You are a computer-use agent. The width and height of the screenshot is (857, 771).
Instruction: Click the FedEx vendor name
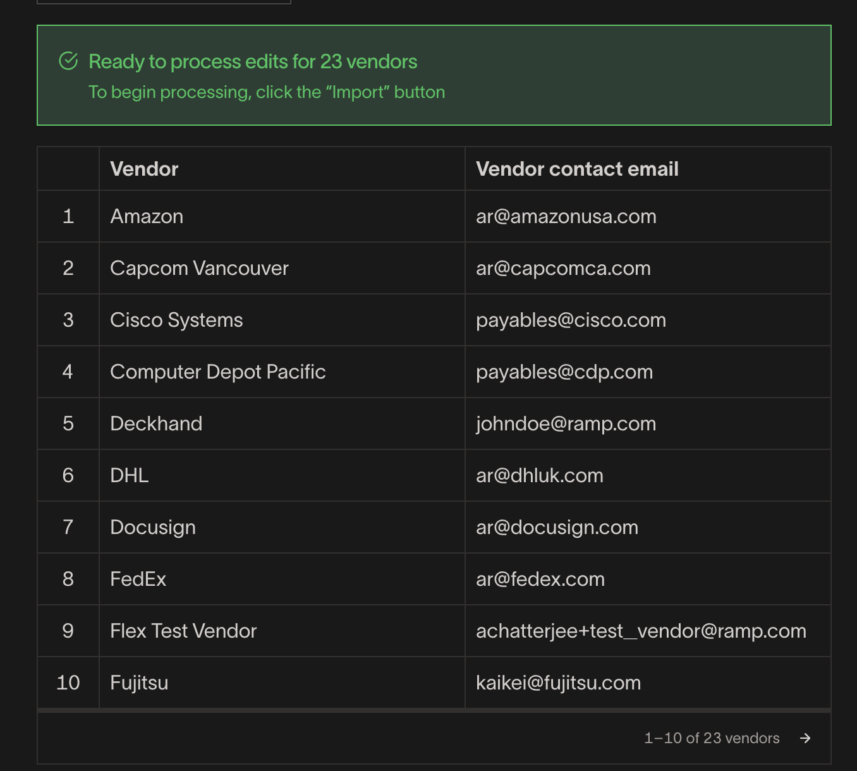click(138, 579)
